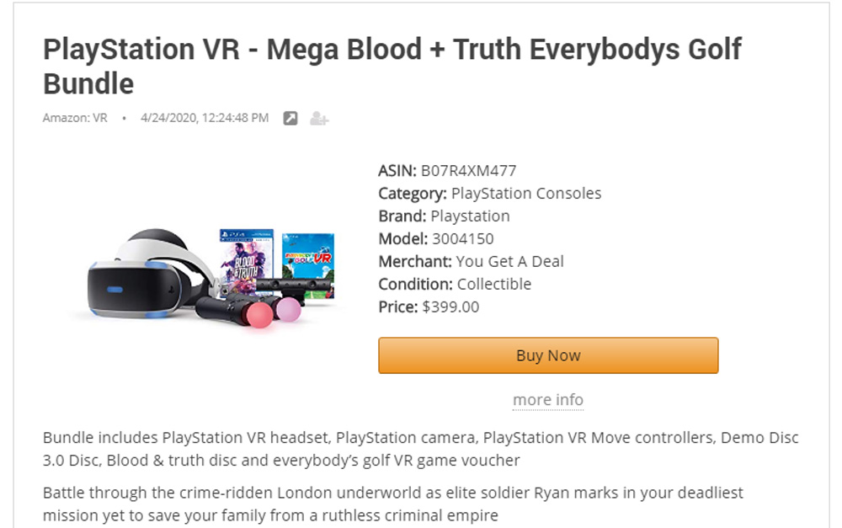
Task: Click the model number 3004150
Action: 463,239
